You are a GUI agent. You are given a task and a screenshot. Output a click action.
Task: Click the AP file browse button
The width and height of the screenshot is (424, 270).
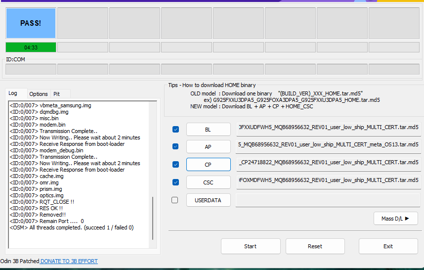tap(208, 147)
